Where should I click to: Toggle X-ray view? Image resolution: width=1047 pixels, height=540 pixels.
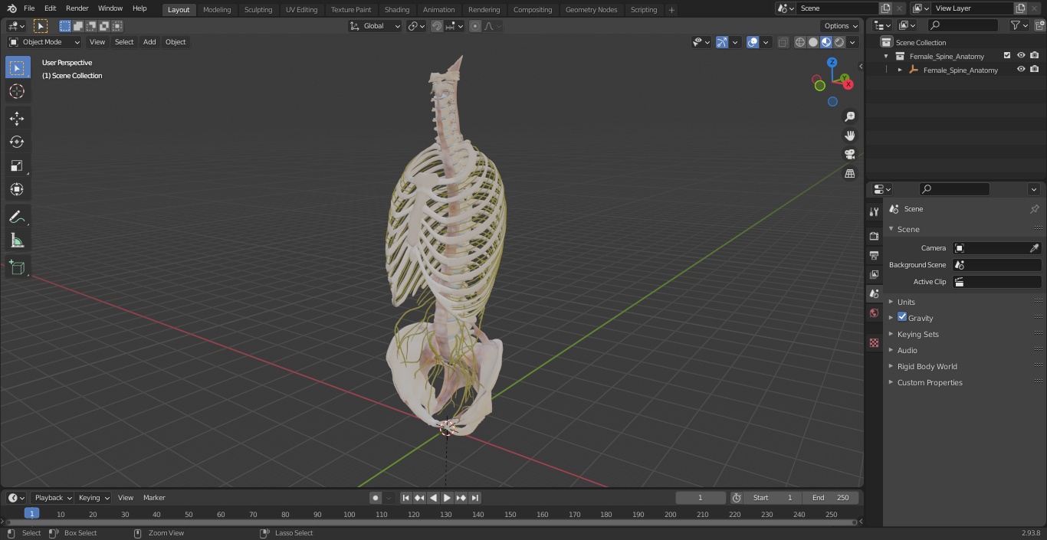click(783, 42)
